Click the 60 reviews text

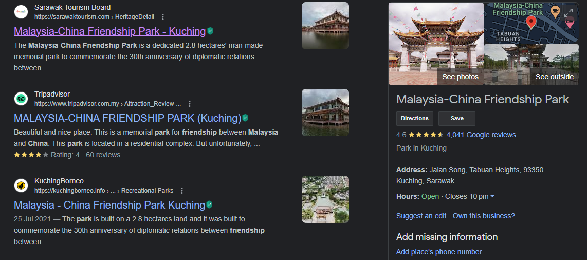[x=103, y=155]
